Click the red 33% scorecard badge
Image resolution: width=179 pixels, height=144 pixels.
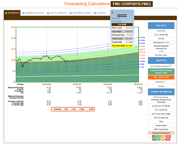tap(168, 139)
